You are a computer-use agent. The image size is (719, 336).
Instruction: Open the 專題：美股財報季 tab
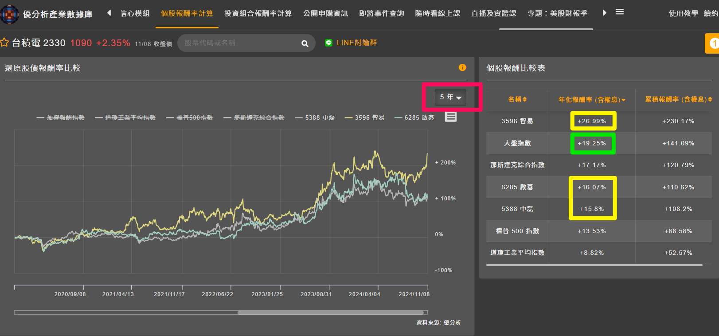[x=558, y=13]
